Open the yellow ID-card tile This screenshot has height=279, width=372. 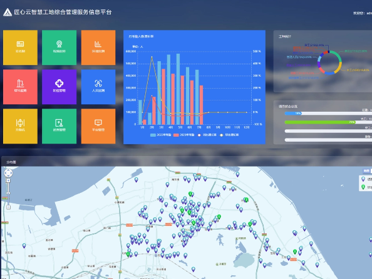pyautogui.click(x=20, y=47)
